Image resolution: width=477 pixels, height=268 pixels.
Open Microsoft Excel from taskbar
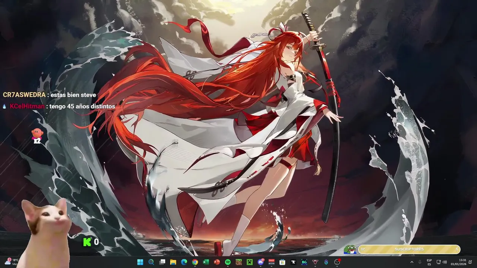pyautogui.click(x=206, y=262)
